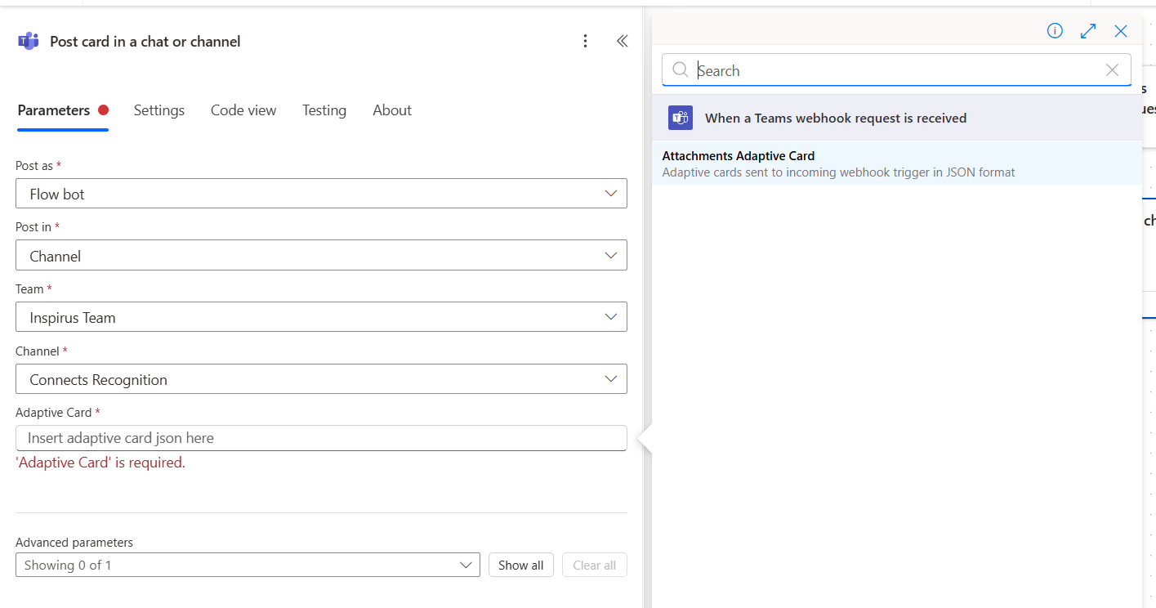
Task: Click the info icon in dynamic content panel
Action: point(1055,31)
